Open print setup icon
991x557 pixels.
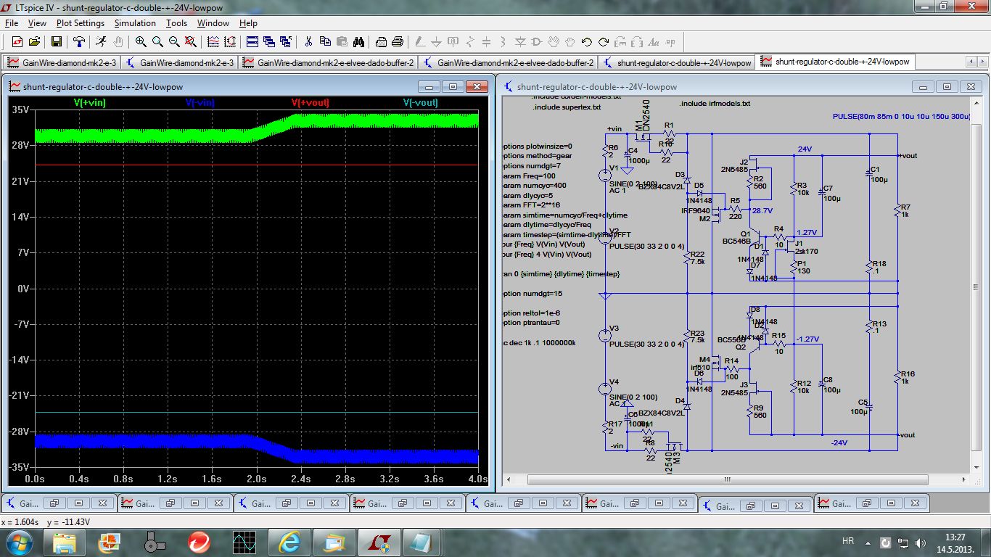click(381, 42)
